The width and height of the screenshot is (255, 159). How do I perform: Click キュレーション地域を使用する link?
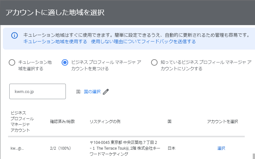pos(55,42)
